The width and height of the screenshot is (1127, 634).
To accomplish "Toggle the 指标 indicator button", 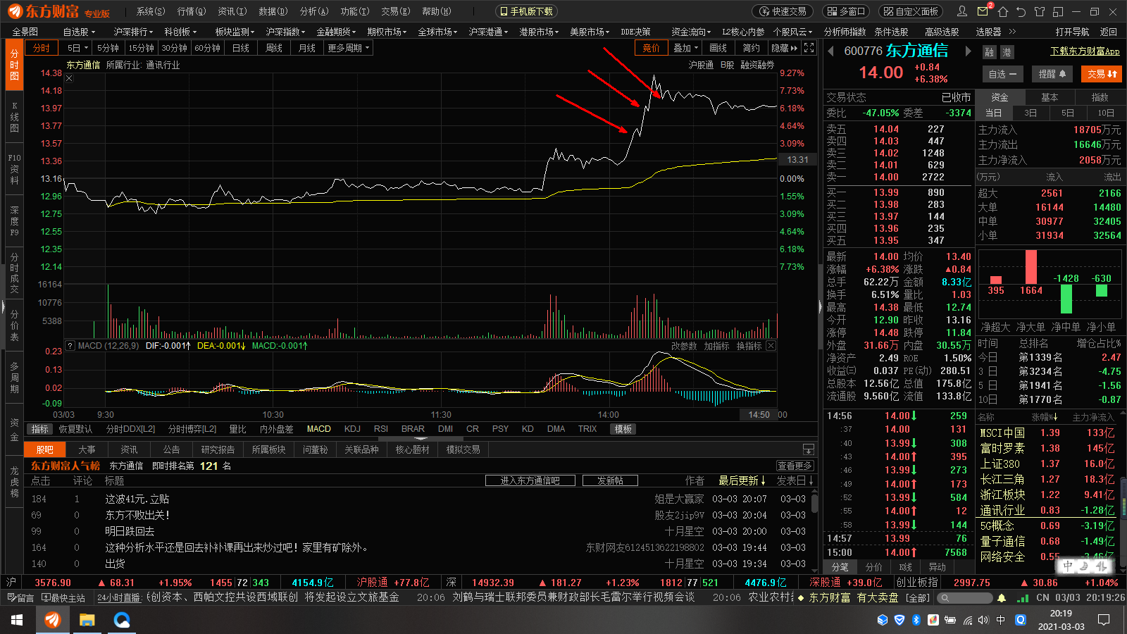I will pyautogui.click(x=40, y=429).
